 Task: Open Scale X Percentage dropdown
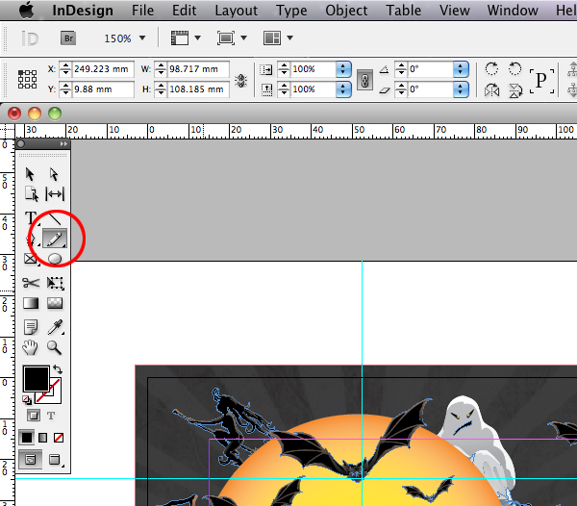coord(343,69)
